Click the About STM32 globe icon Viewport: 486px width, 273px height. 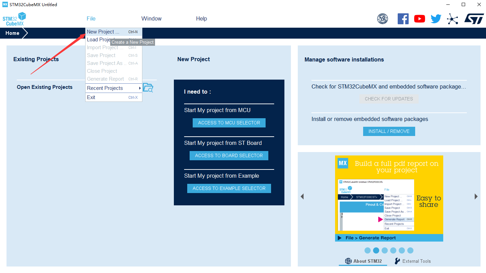point(348,261)
